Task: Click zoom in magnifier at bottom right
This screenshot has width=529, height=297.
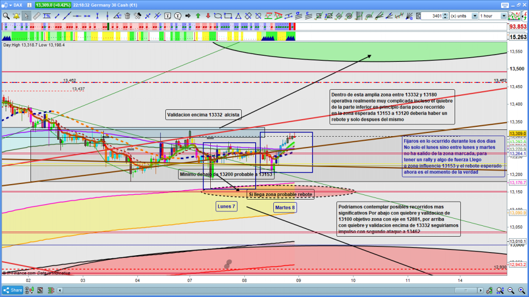Action: pos(522,290)
